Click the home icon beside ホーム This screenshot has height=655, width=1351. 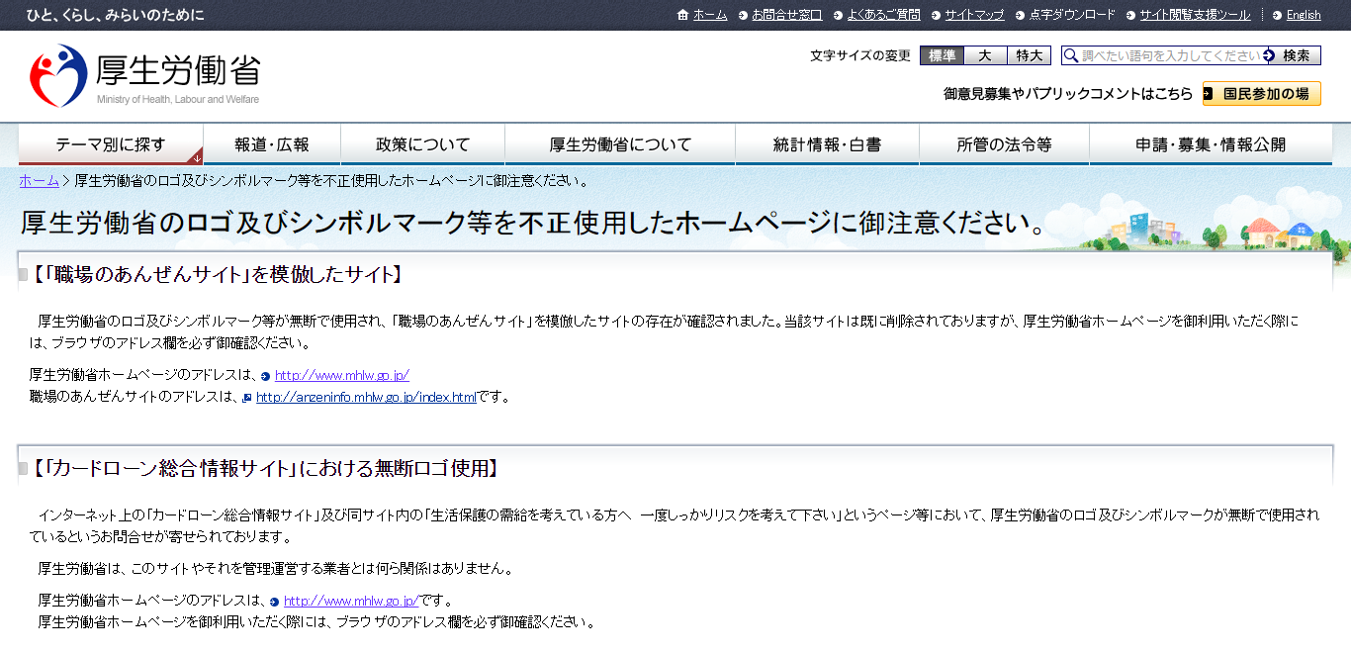(682, 15)
